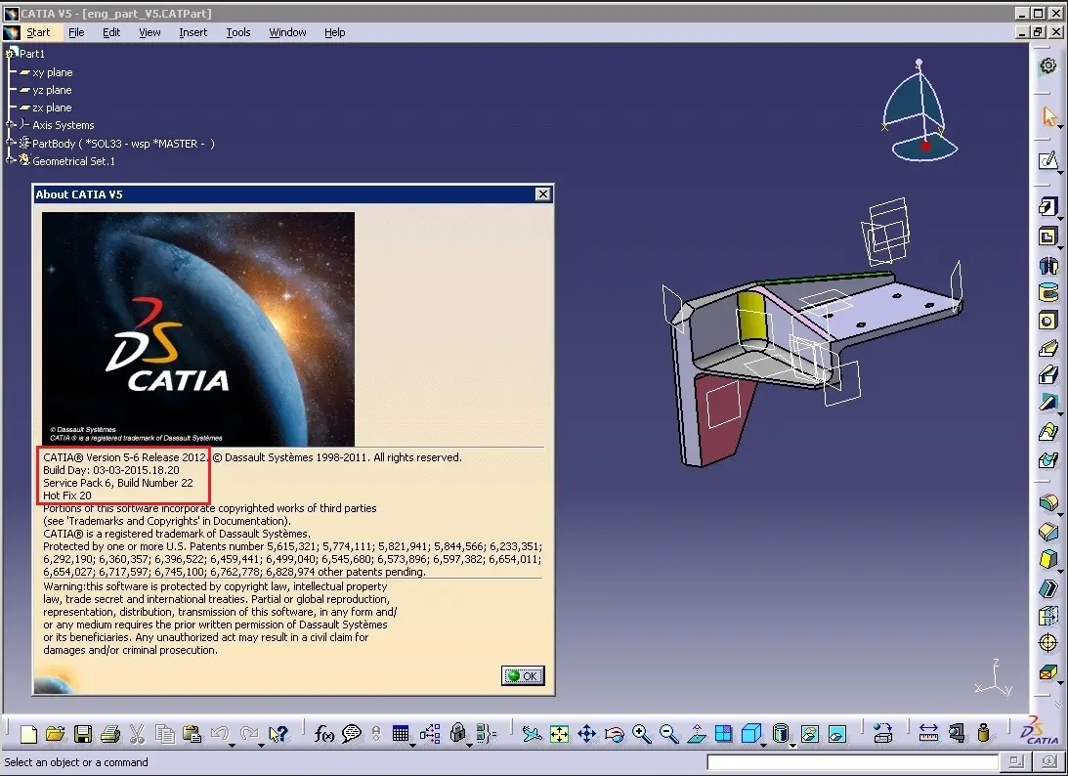
Task: Apply the Thickness tool
Action: pyautogui.click(x=1048, y=616)
